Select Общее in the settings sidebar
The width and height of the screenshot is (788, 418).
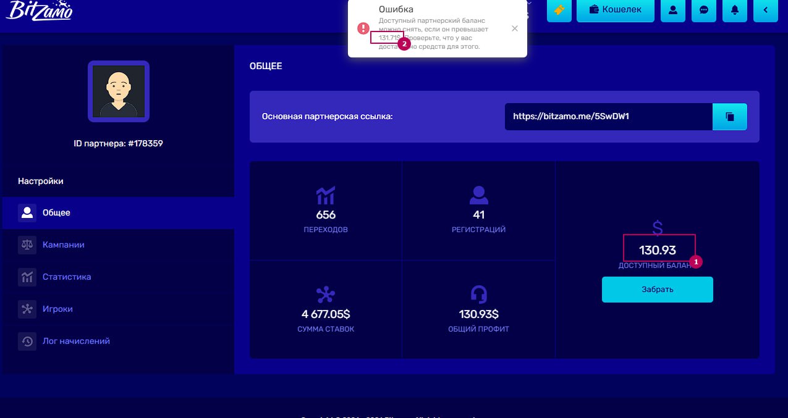pyautogui.click(x=56, y=213)
